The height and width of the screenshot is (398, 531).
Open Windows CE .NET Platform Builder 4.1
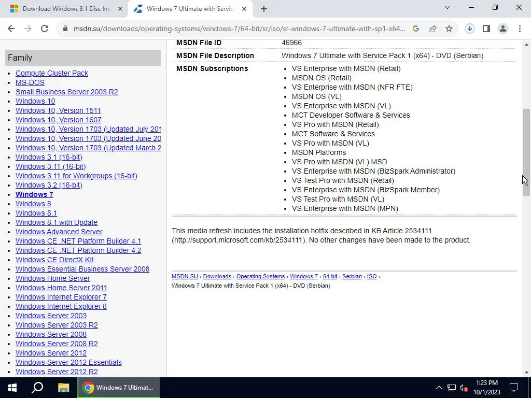click(78, 241)
